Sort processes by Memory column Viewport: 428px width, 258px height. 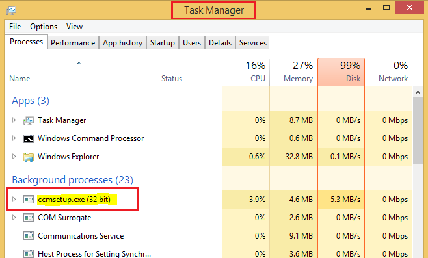[293, 73]
